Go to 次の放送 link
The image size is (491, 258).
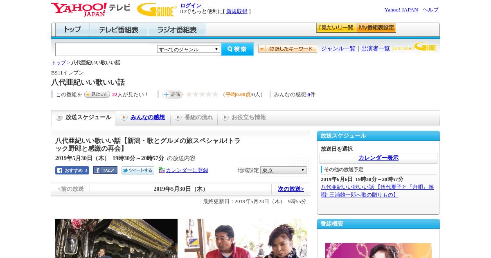291,189
